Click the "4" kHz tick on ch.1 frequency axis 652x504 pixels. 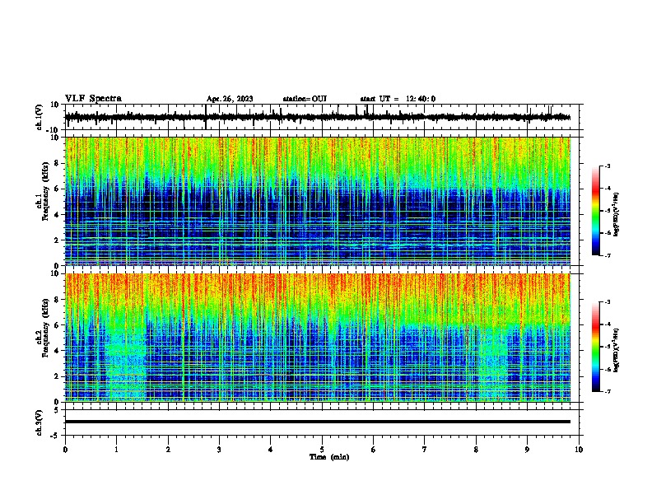tap(58, 215)
